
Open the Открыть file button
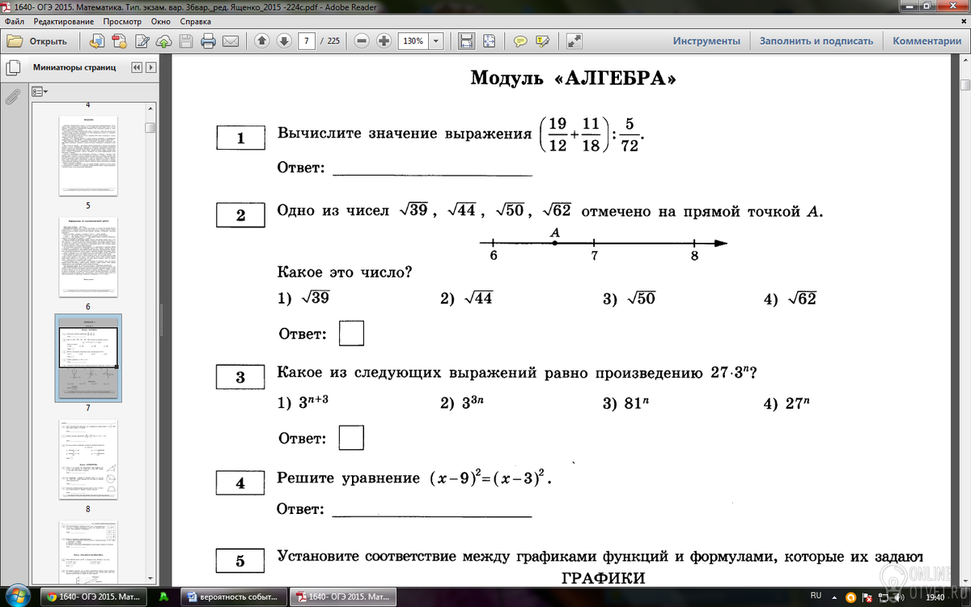click(x=38, y=41)
